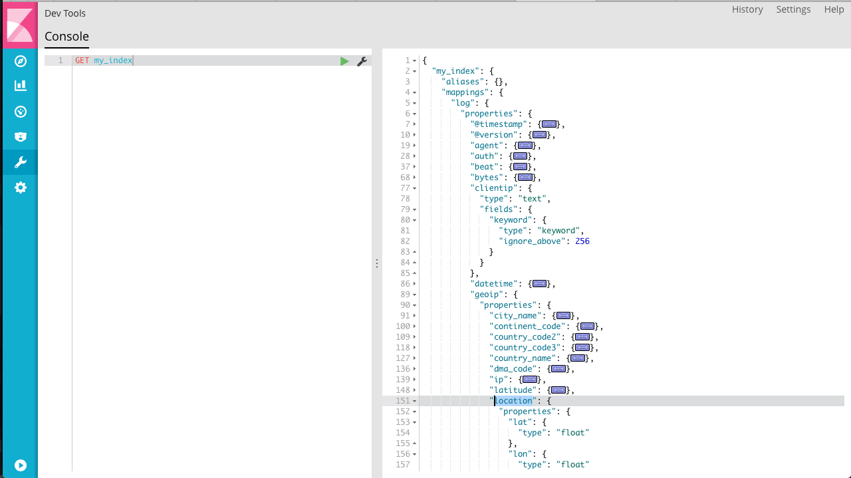This screenshot has height=478, width=851.
Task: Click folded placeholder badge of "agent"
Action: (x=525, y=146)
